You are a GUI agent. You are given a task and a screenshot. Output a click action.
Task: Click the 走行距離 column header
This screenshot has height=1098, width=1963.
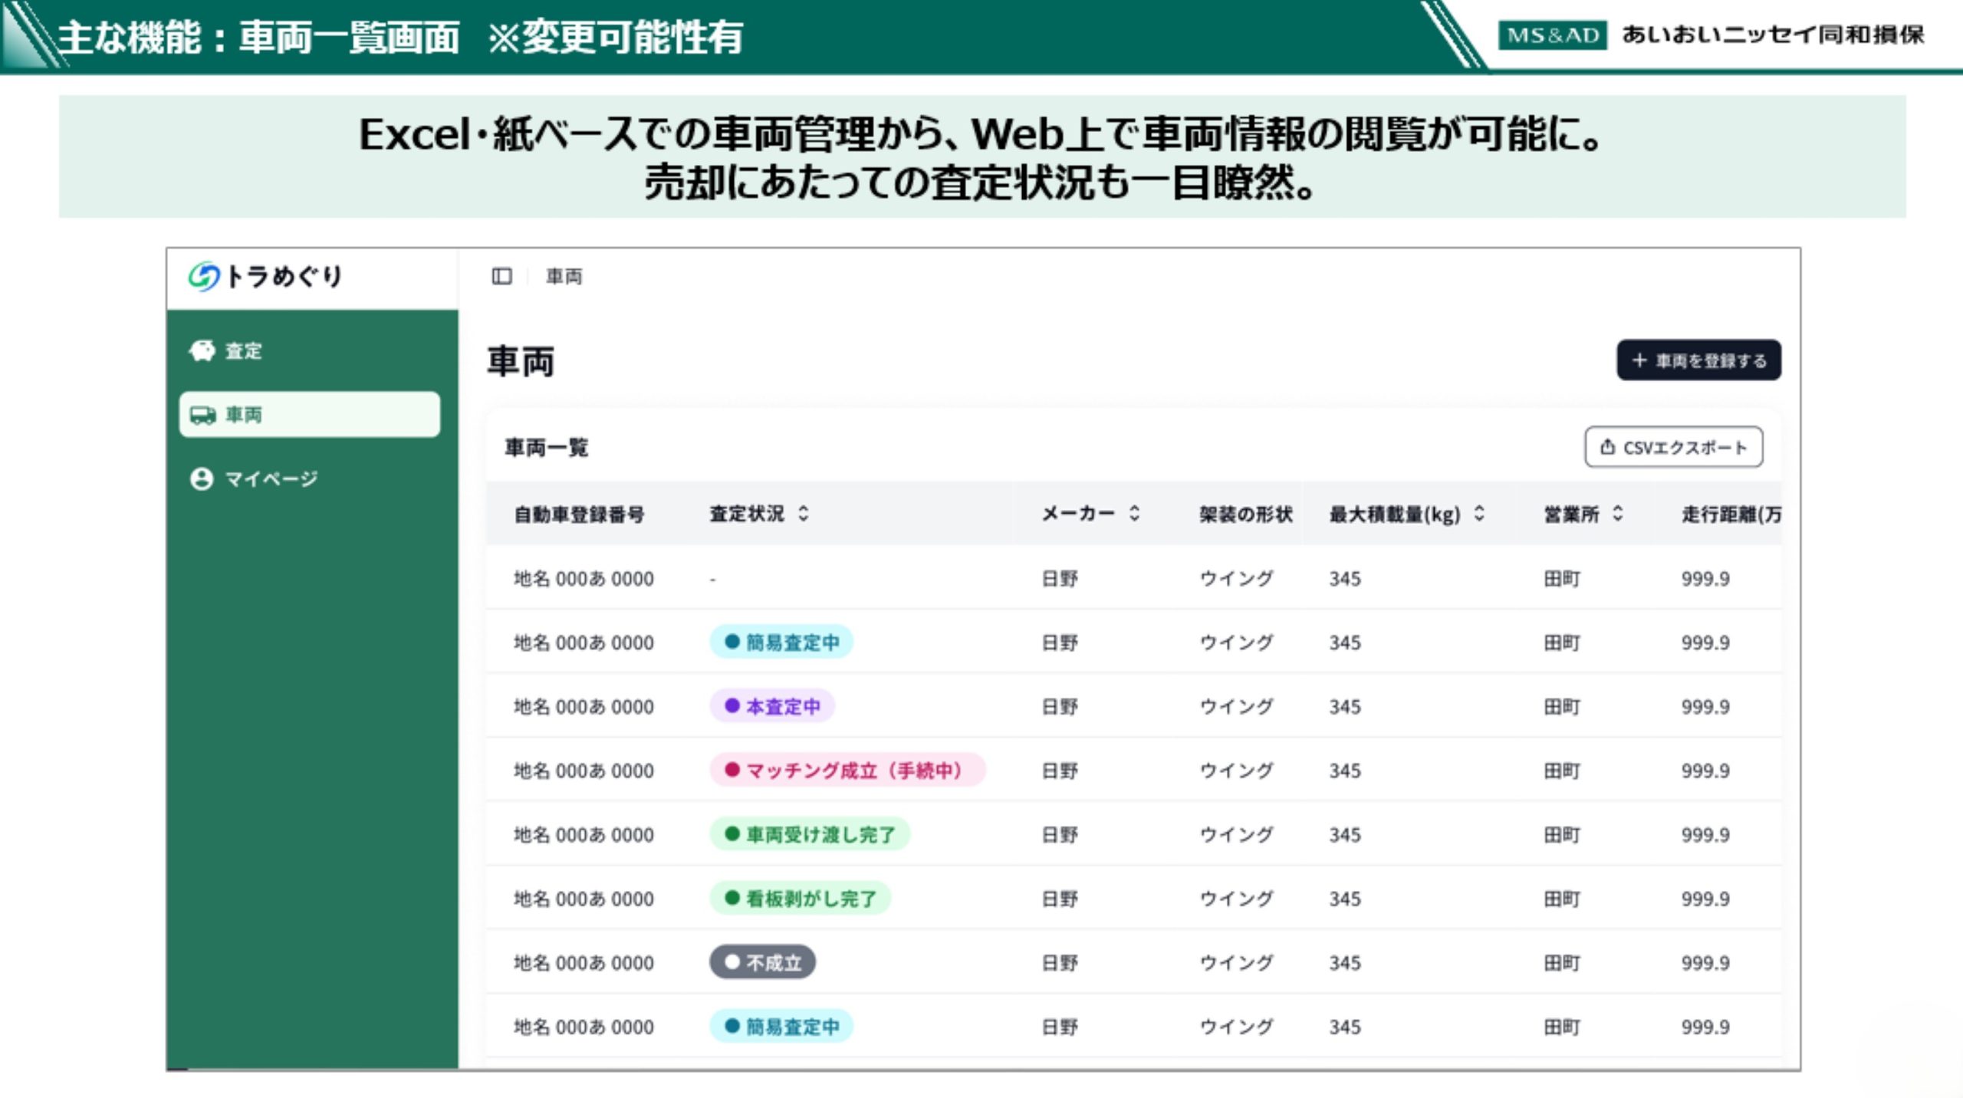pos(1731,514)
